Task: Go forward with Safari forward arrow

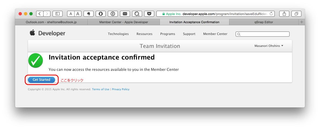Action: pyautogui.click(x=47, y=14)
